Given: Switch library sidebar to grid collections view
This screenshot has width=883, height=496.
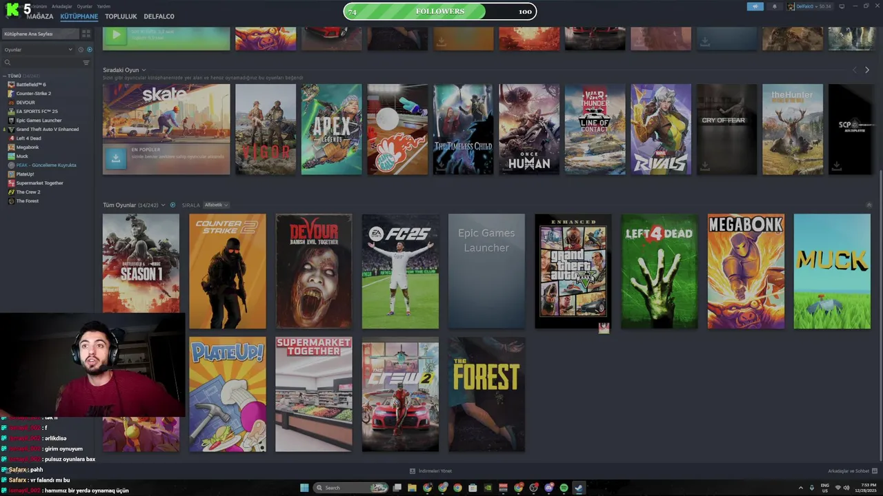Looking at the screenshot, I should click(x=86, y=33).
